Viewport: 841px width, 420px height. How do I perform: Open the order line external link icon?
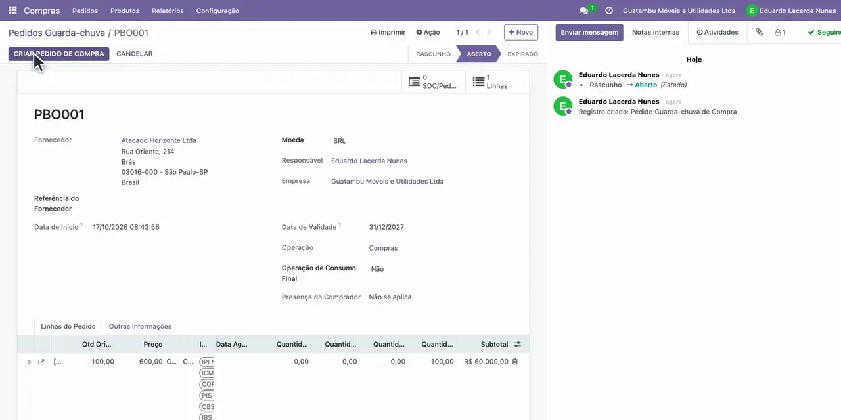(41, 362)
